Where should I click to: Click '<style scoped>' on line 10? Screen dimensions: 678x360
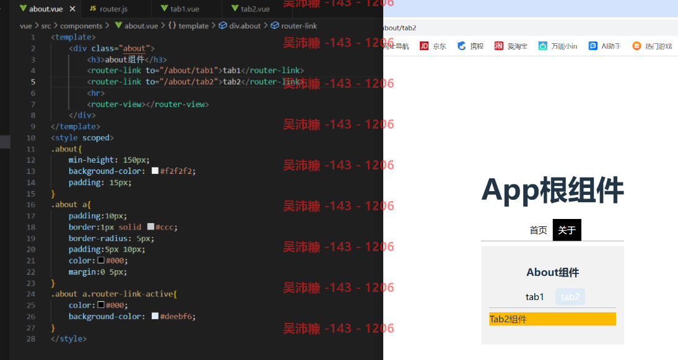click(x=82, y=138)
